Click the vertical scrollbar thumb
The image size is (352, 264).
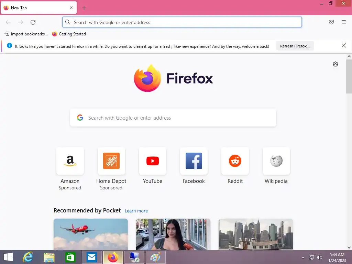[x=349, y=76]
